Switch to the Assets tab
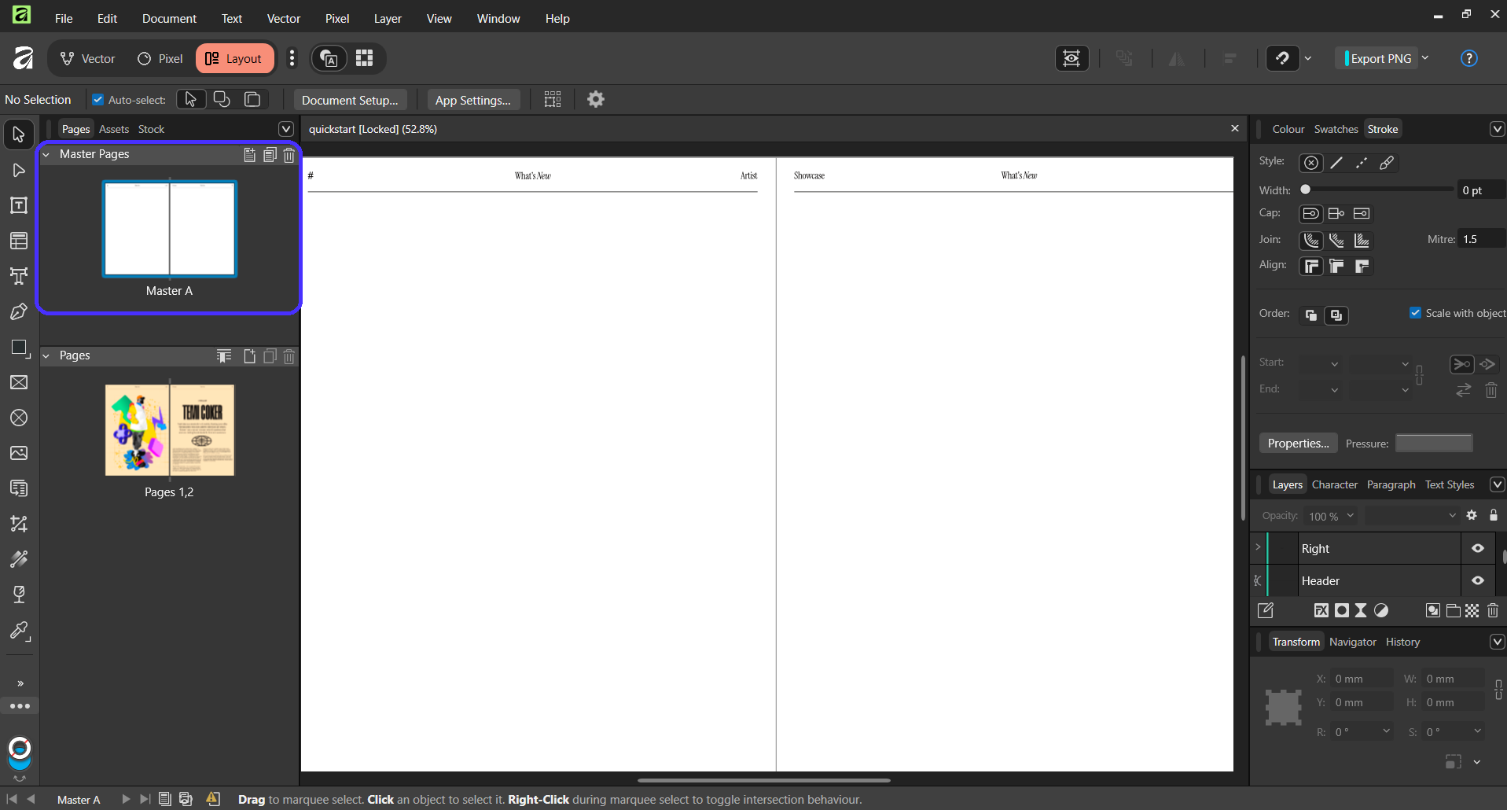This screenshot has height=810, width=1507. 114,129
